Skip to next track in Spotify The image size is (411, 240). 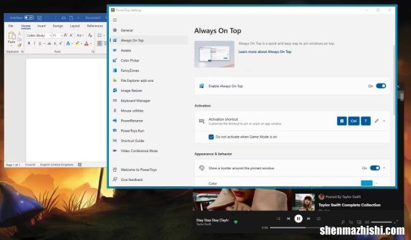pos(308,218)
